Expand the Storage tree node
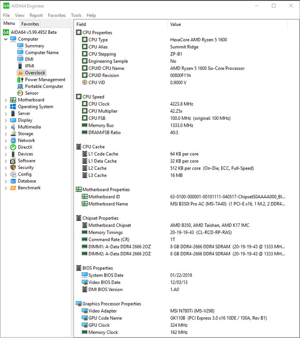The image size is (300, 338). 6,134
